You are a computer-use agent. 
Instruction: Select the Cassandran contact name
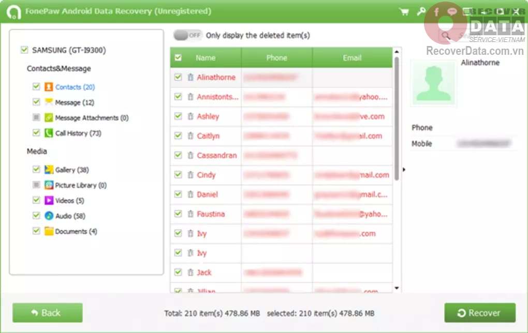click(217, 156)
